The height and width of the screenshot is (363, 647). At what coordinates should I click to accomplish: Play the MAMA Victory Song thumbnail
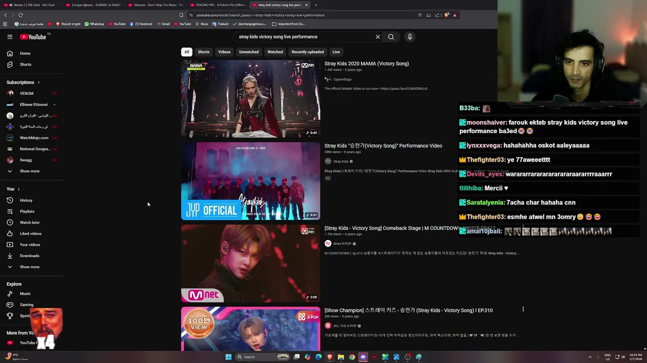[251, 99]
